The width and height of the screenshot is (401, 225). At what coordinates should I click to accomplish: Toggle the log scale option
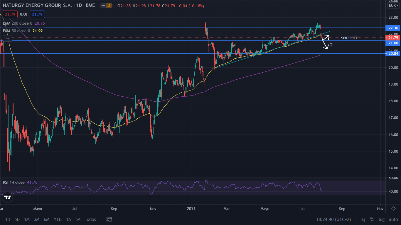click(x=381, y=219)
